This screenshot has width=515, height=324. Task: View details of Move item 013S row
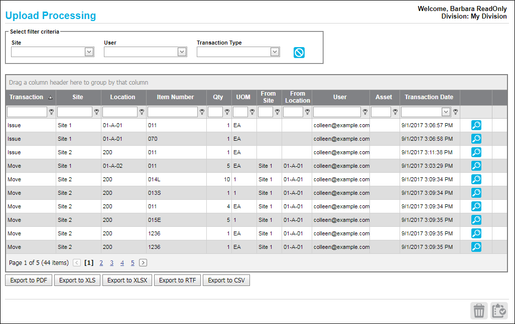[476, 193]
